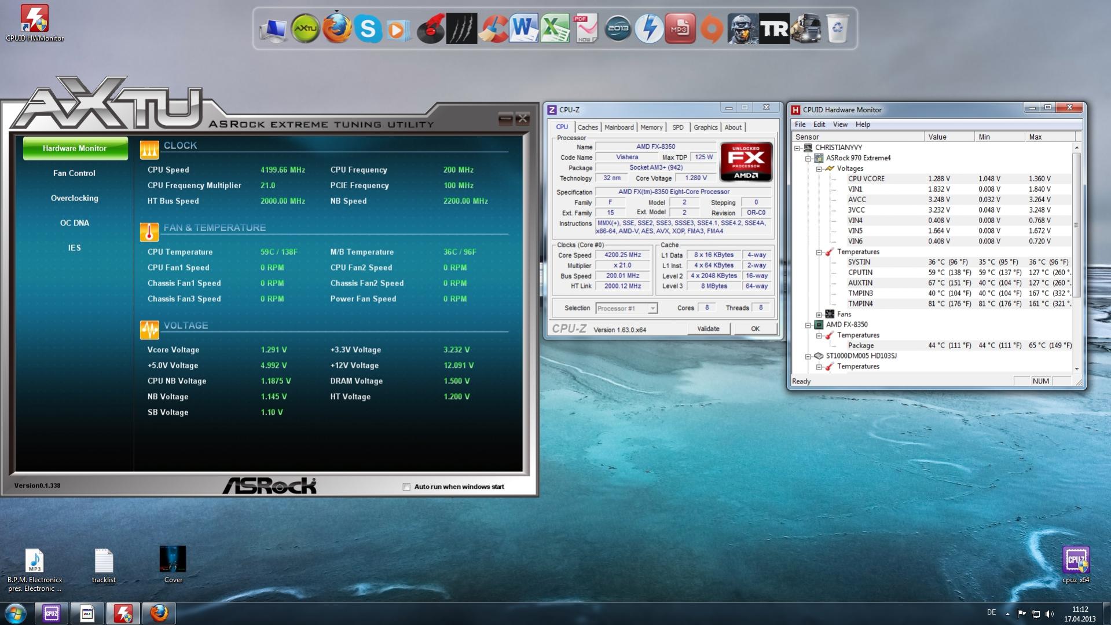This screenshot has height=625, width=1111.
Task: Open the Battlefield soldier icon in the dock
Action: 743,28
